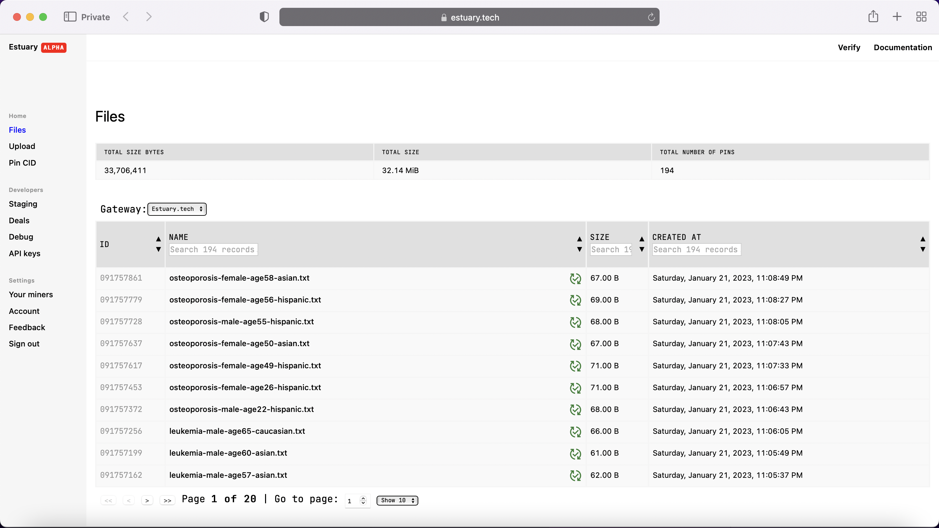The width and height of the screenshot is (939, 528).
Task: Click the reload page icon
Action: click(651, 17)
